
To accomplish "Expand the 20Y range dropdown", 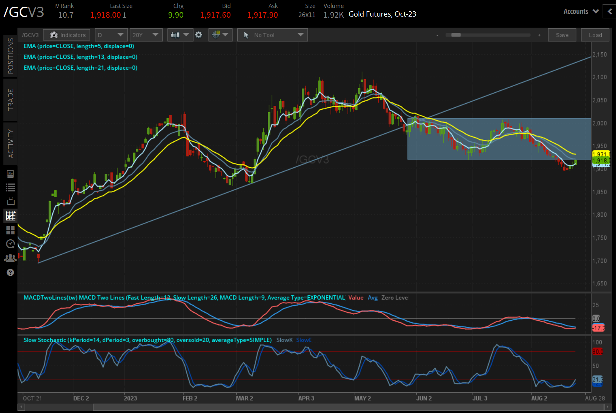I will click(x=145, y=35).
